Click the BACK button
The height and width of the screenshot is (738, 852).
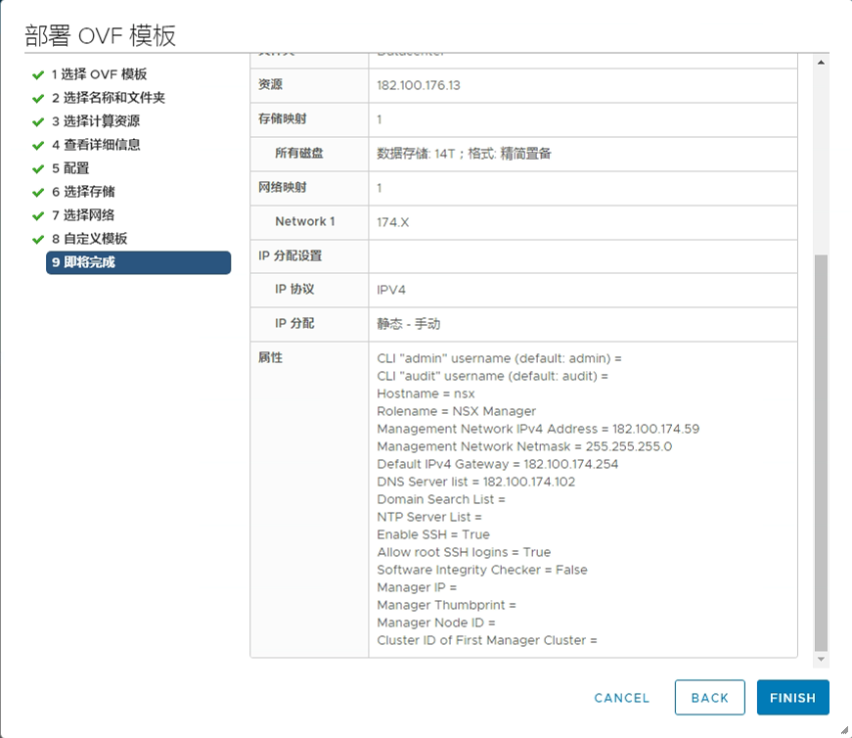coord(709,698)
